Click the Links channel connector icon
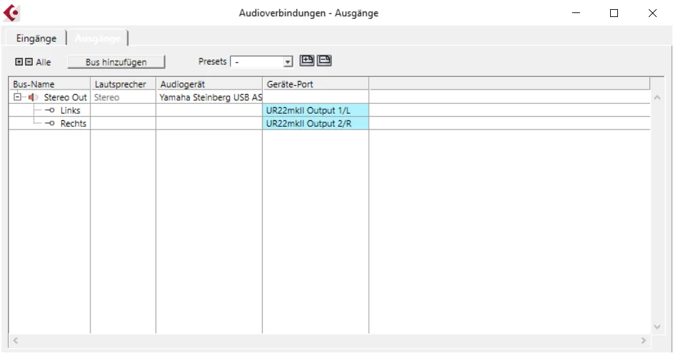 [x=50, y=110]
